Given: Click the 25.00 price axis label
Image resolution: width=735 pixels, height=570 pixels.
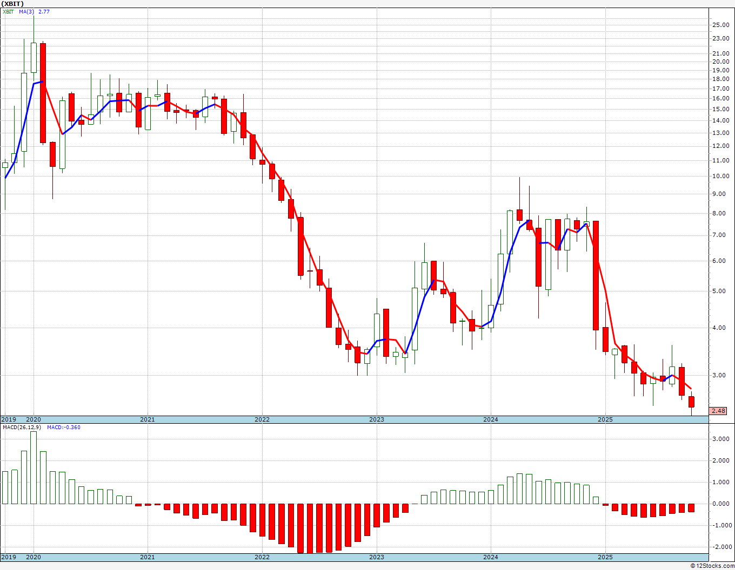Looking at the screenshot, I should tap(720, 25).
